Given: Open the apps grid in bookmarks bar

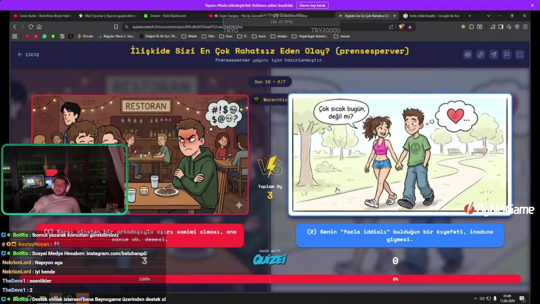Looking at the screenshot, I should (x=15, y=36).
